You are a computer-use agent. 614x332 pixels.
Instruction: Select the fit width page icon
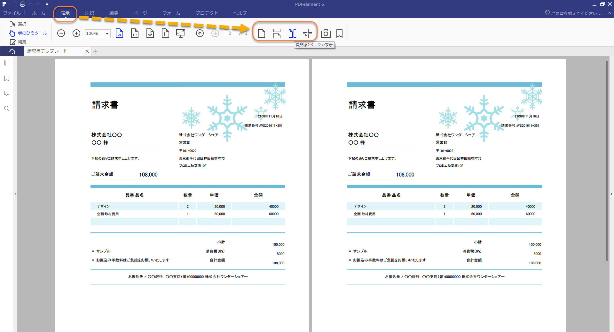135,33
